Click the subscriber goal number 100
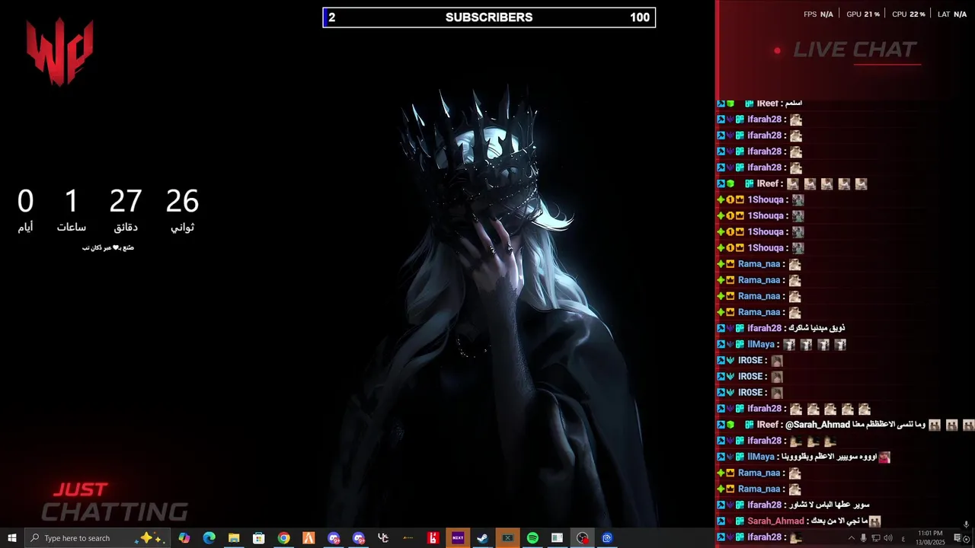The height and width of the screenshot is (548, 975). click(x=640, y=18)
